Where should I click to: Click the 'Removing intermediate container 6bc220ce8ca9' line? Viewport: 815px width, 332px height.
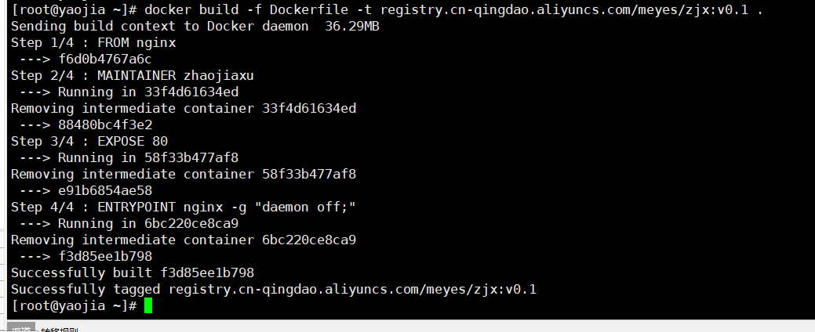(184, 240)
